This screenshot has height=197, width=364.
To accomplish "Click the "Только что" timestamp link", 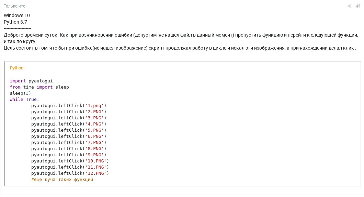I will [14, 6].
